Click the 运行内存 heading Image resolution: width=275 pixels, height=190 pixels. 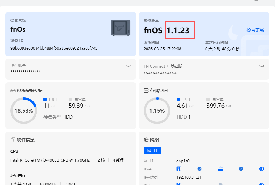pos(18,175)
